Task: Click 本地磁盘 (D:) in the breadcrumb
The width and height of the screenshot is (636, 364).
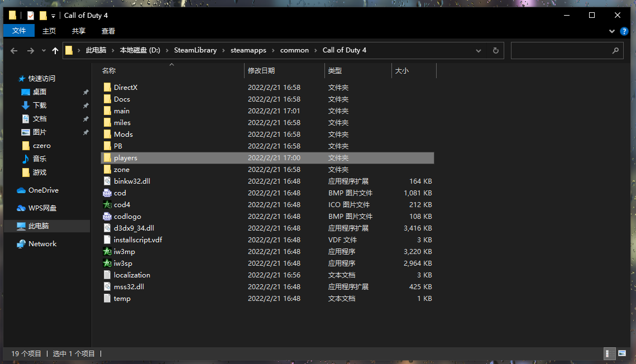Action: [140, 50]
